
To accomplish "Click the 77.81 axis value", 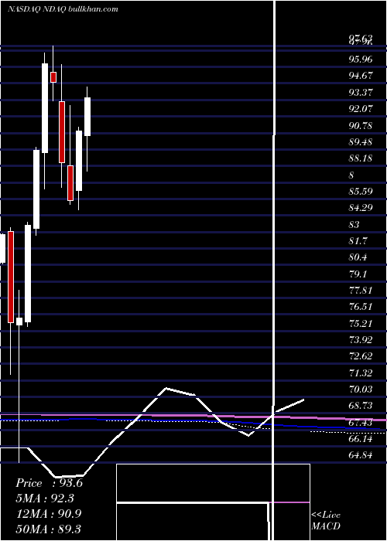I will click(x=361, y=291).
